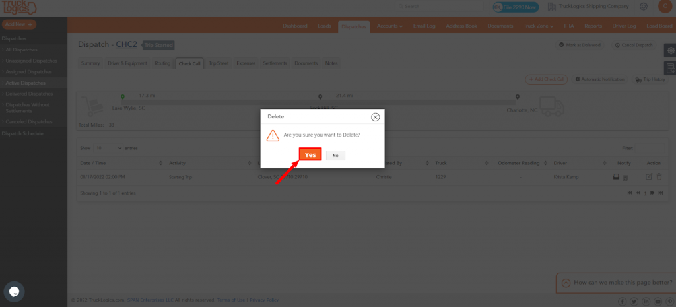Open the CHC2 dispatch link
Screen dimensions: 676x307
126,44
